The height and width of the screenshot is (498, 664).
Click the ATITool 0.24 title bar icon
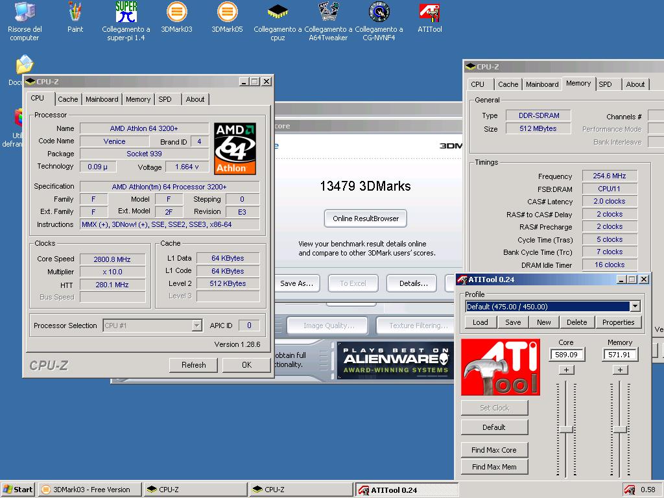(x=462, y=279)
